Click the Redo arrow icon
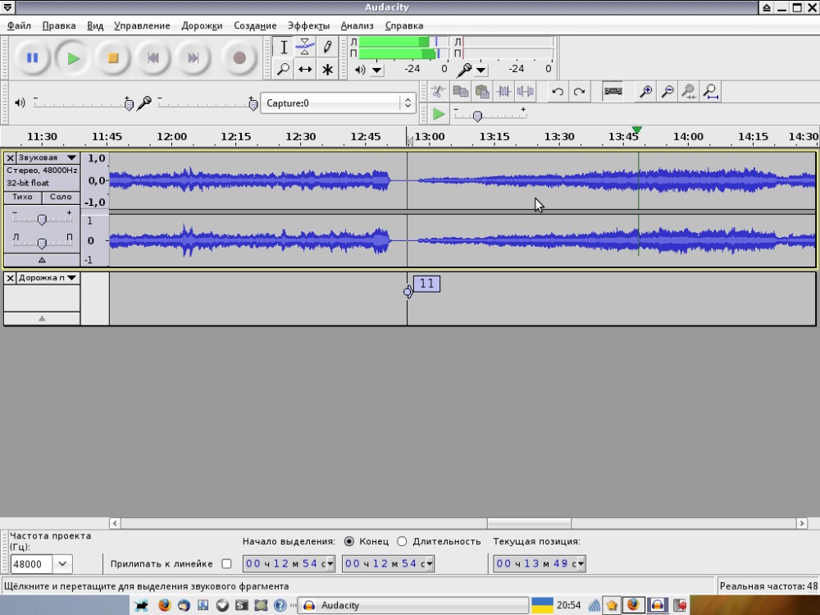This screenshot has width=820, height=615. pyautogui.click(x=579, y=92)
